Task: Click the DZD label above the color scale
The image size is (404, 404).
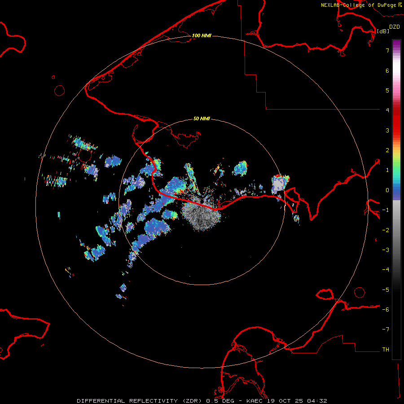Action: click(395, 27)
